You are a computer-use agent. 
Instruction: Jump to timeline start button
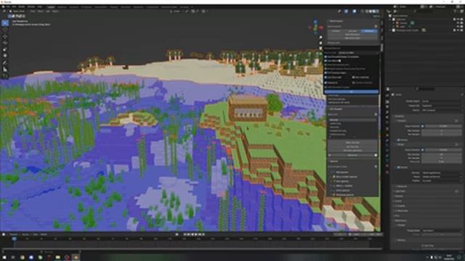click(x=185, y=234)
